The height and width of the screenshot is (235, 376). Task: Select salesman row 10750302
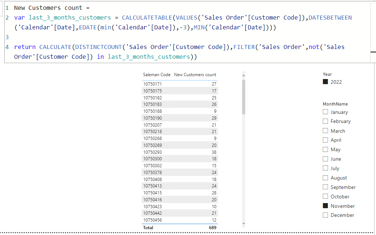click(x=180, y=166)
